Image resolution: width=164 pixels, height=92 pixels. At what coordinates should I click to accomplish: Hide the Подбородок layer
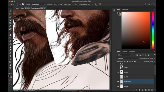pos(118,82)
